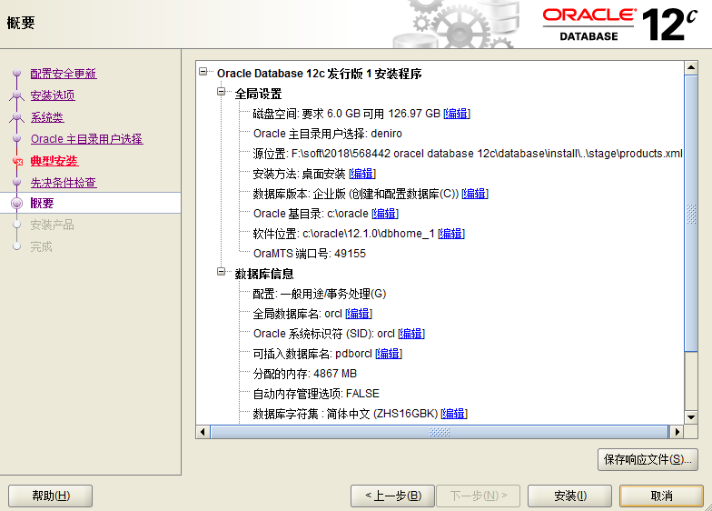This screenshot has width=712, height=511.
Task: Cancel the installer with 取消
Action: [x=661, y=496]
